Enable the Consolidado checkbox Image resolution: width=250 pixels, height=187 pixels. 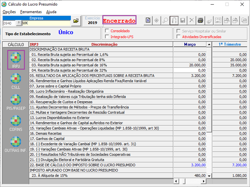point(107,31)
